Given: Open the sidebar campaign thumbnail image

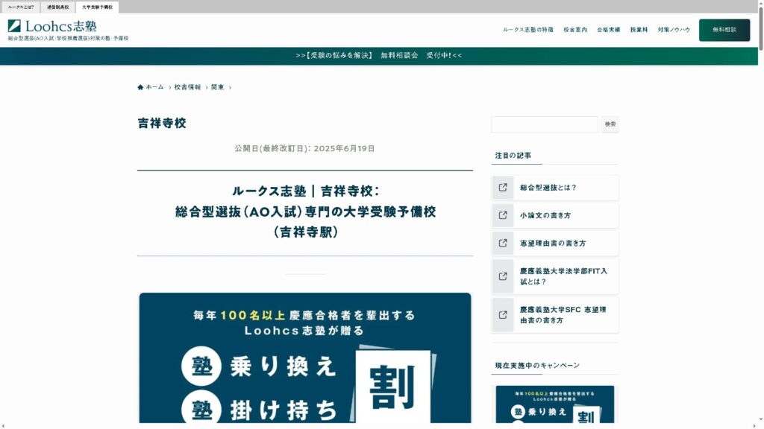Looking at the screenshot, I should [x=555, y=404].
